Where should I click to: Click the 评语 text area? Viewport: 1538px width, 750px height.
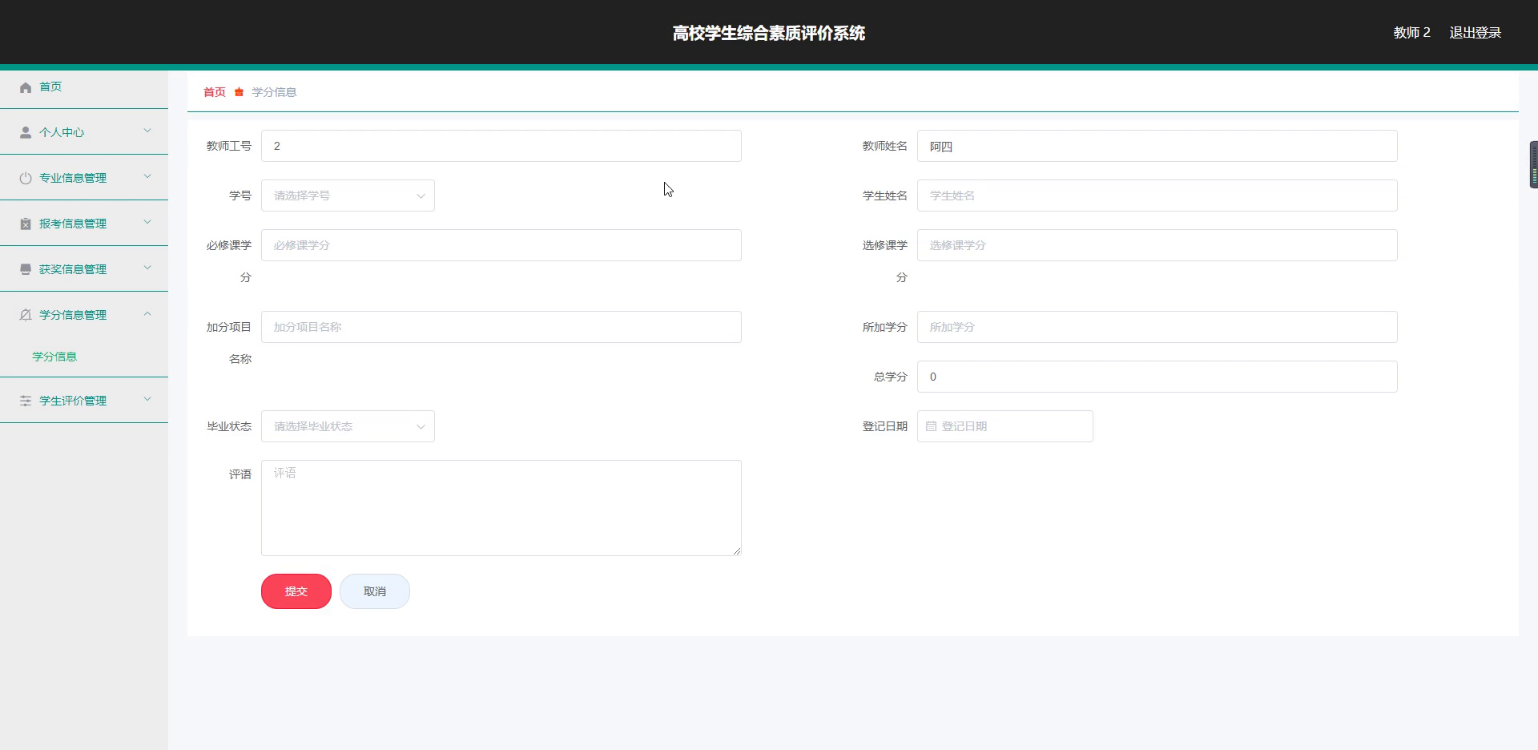coord(501,508)
